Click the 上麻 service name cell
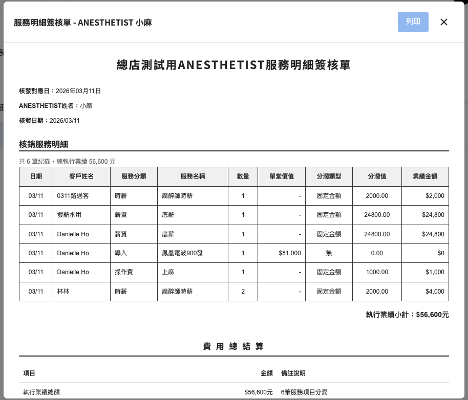The width and height of the screenshot is (468, 400). pyautogui.click(x=168, y=272)
